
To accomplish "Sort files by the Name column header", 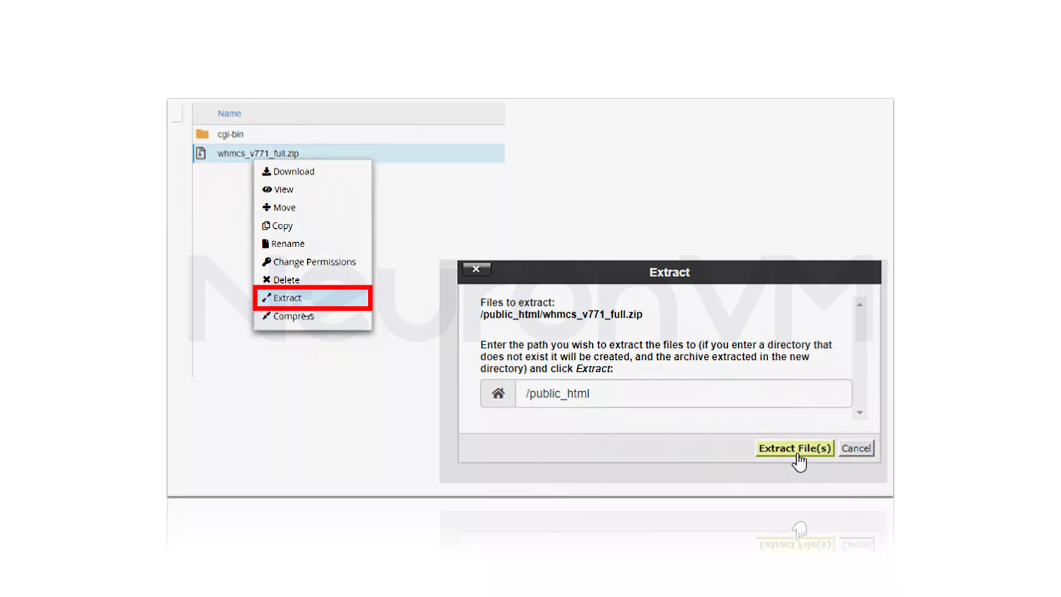I will [x=229, y=113].
